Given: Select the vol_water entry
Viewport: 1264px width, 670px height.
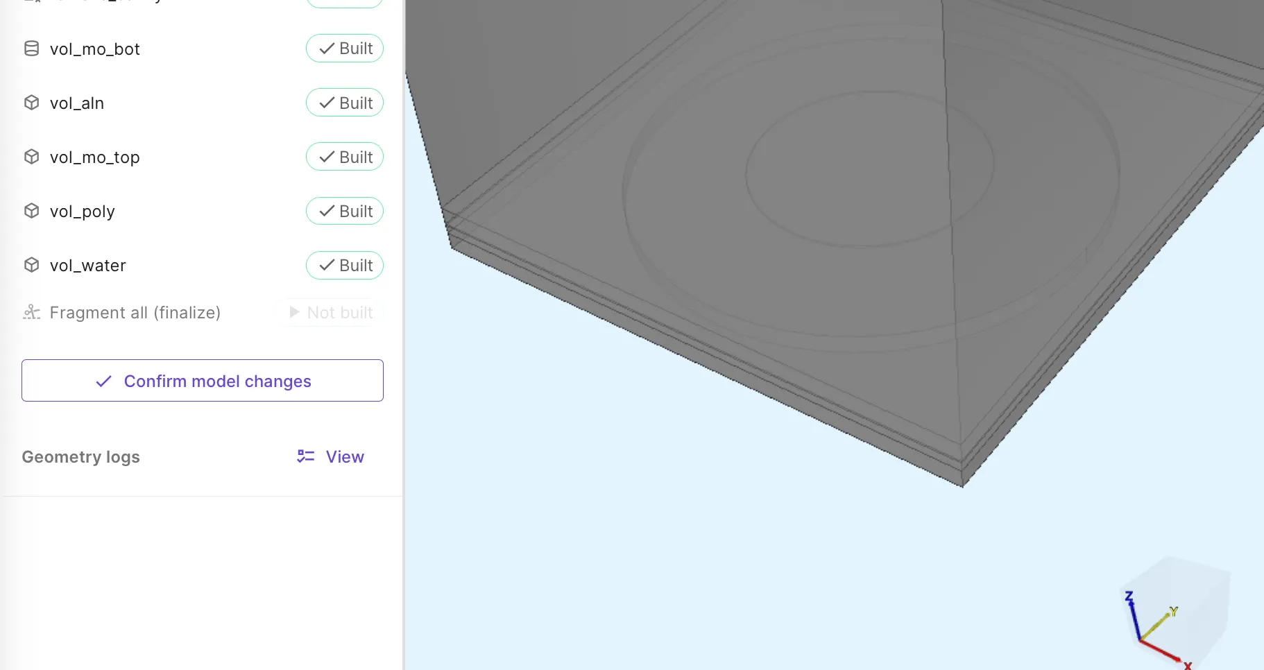Looking at the screenshot, I should (x=88, y=266).
